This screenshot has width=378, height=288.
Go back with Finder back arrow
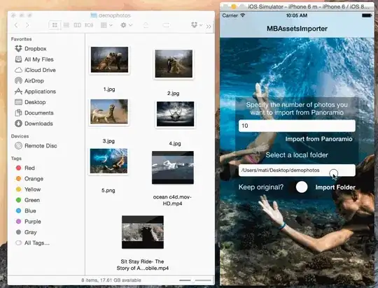[x=16, y=25]
